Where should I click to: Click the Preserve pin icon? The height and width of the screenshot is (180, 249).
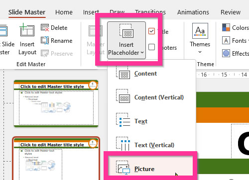click(x=45, y=54)
